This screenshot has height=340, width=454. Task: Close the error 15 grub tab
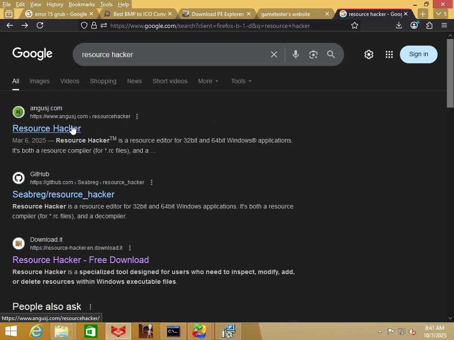pos(91,14)
